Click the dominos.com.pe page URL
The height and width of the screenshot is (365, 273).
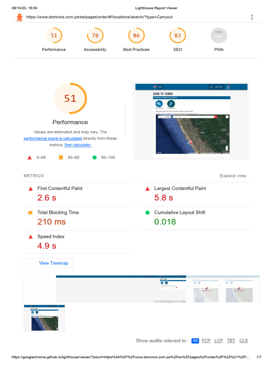click(99, 17)
